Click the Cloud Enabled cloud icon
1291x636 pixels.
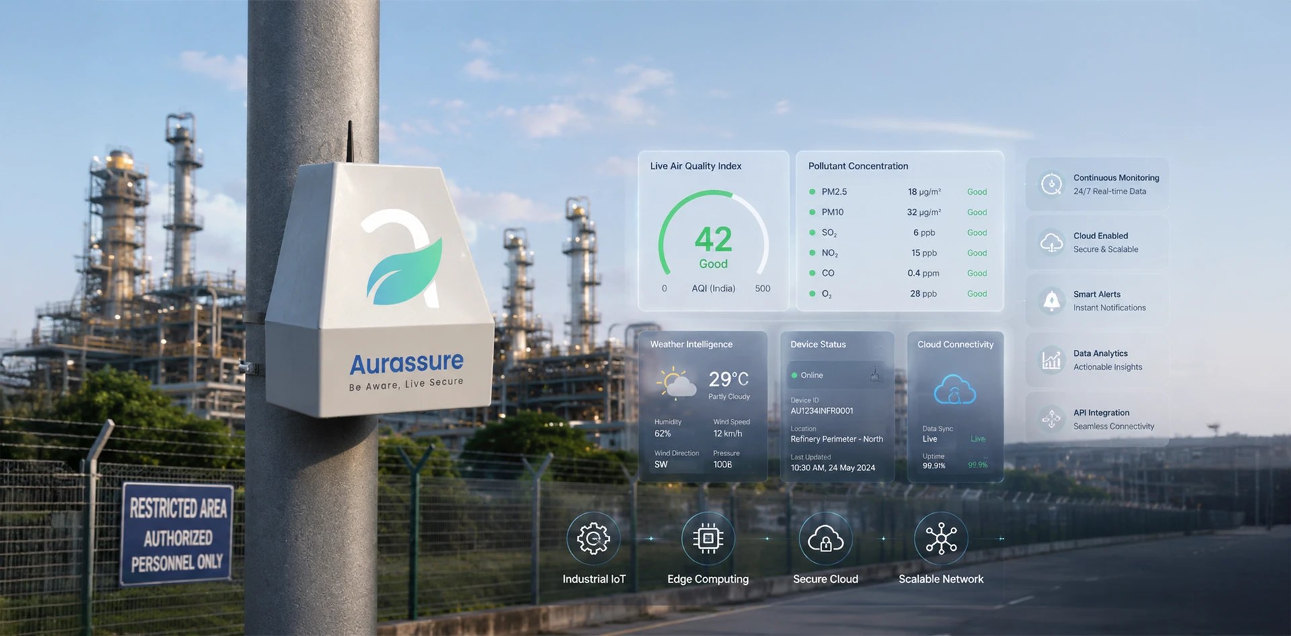coord(1051,242)
